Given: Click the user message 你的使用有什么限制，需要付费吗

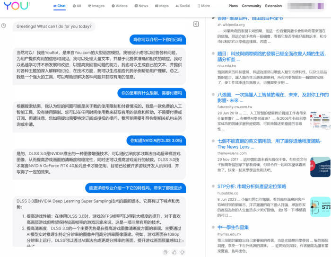Looking at the screenshot, I should tap(152, 93).
